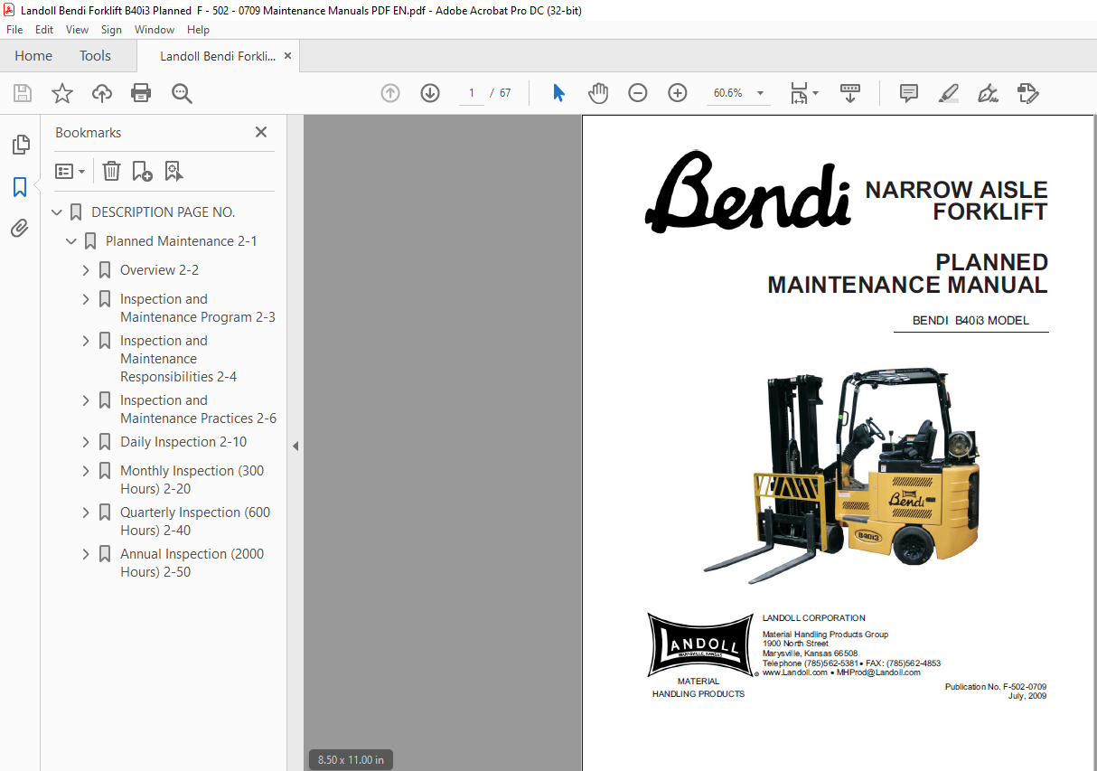This screenshot has width=1097, height=771.
Task: Open Annual Inspection (2000 Hours) 2-50 bookmark
Action: (192, 563)
